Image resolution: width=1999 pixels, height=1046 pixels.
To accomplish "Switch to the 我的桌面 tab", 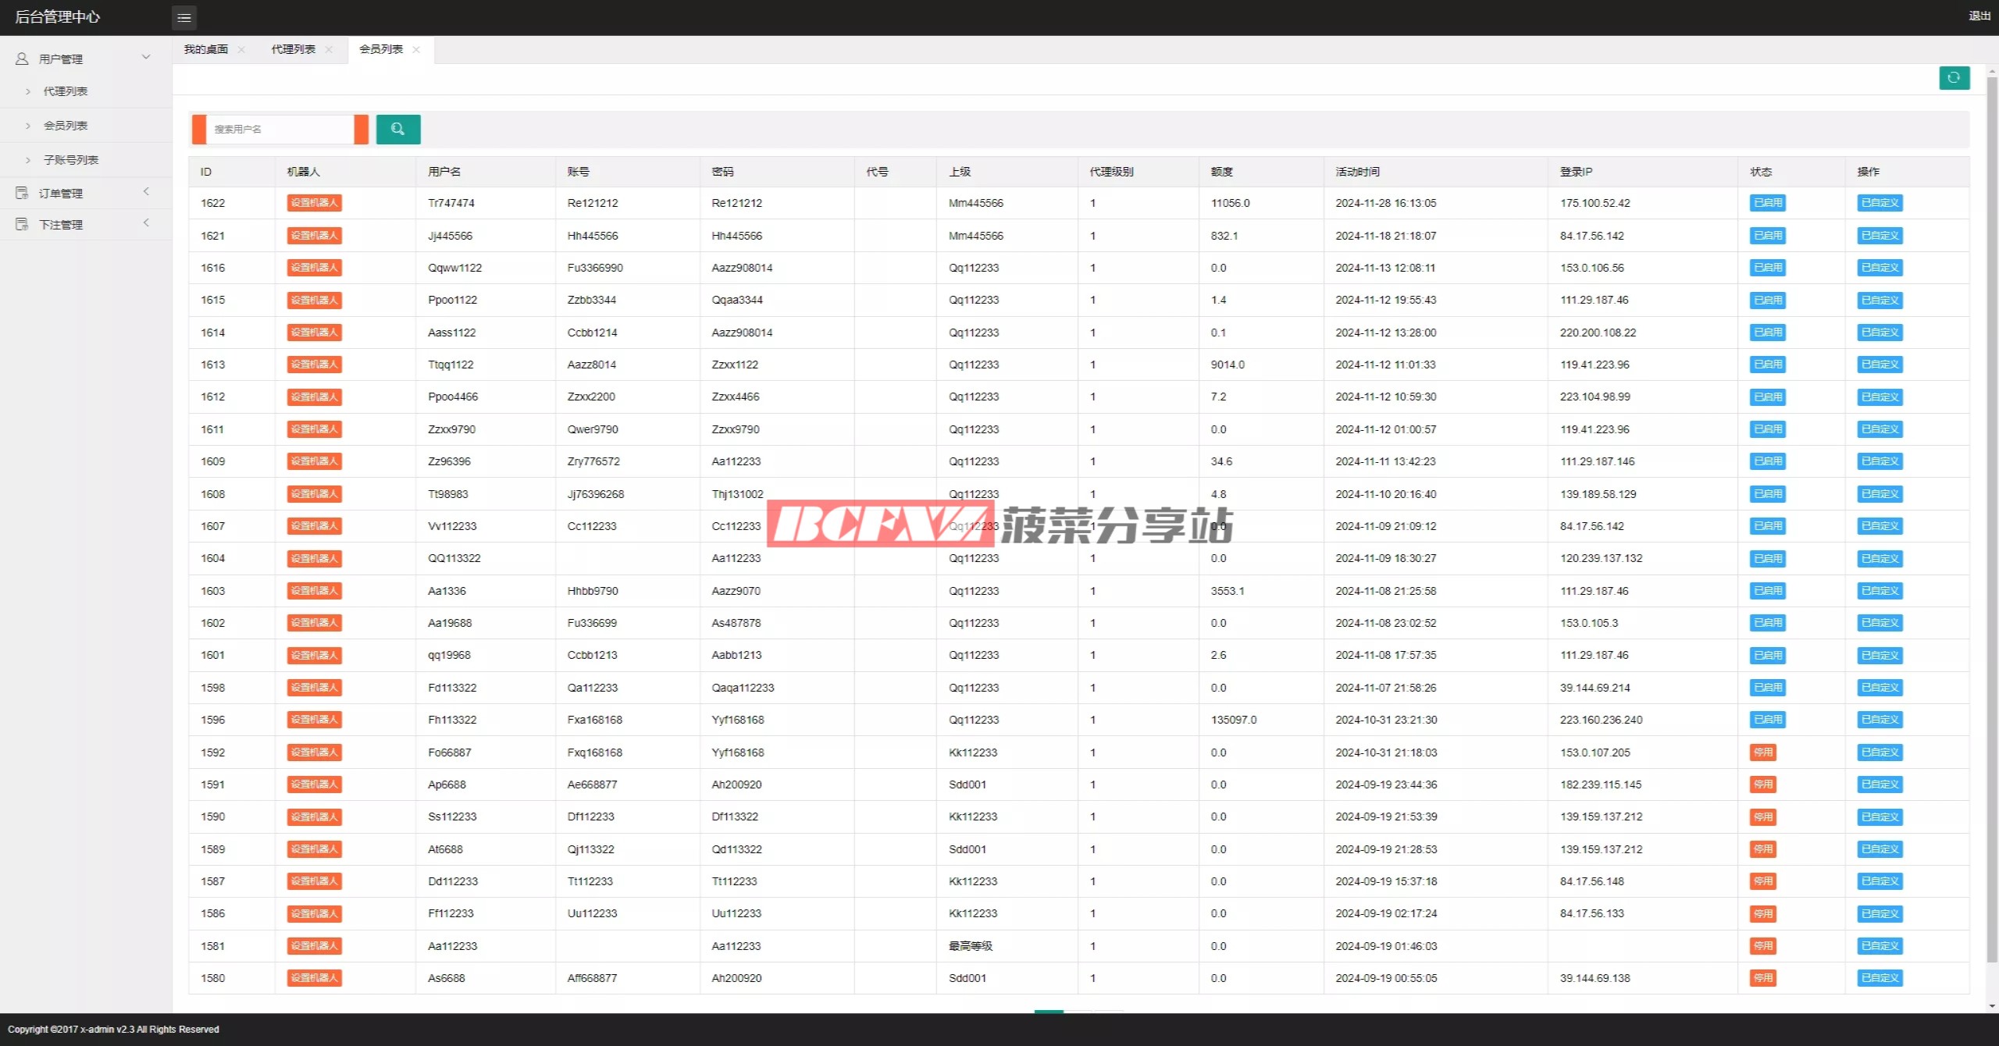I will pyautogui.click(x=206, y=49).
